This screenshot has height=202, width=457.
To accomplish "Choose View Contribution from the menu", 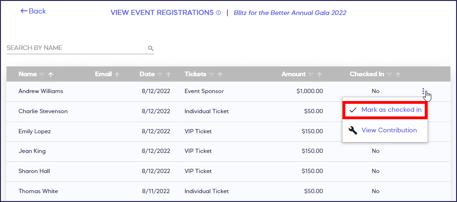I will [x=389, y=130].
